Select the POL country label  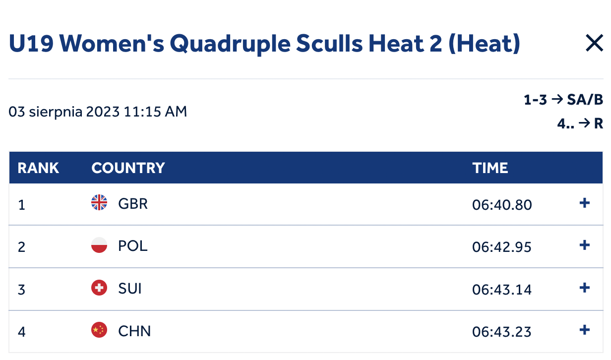[x=133, y=246]
